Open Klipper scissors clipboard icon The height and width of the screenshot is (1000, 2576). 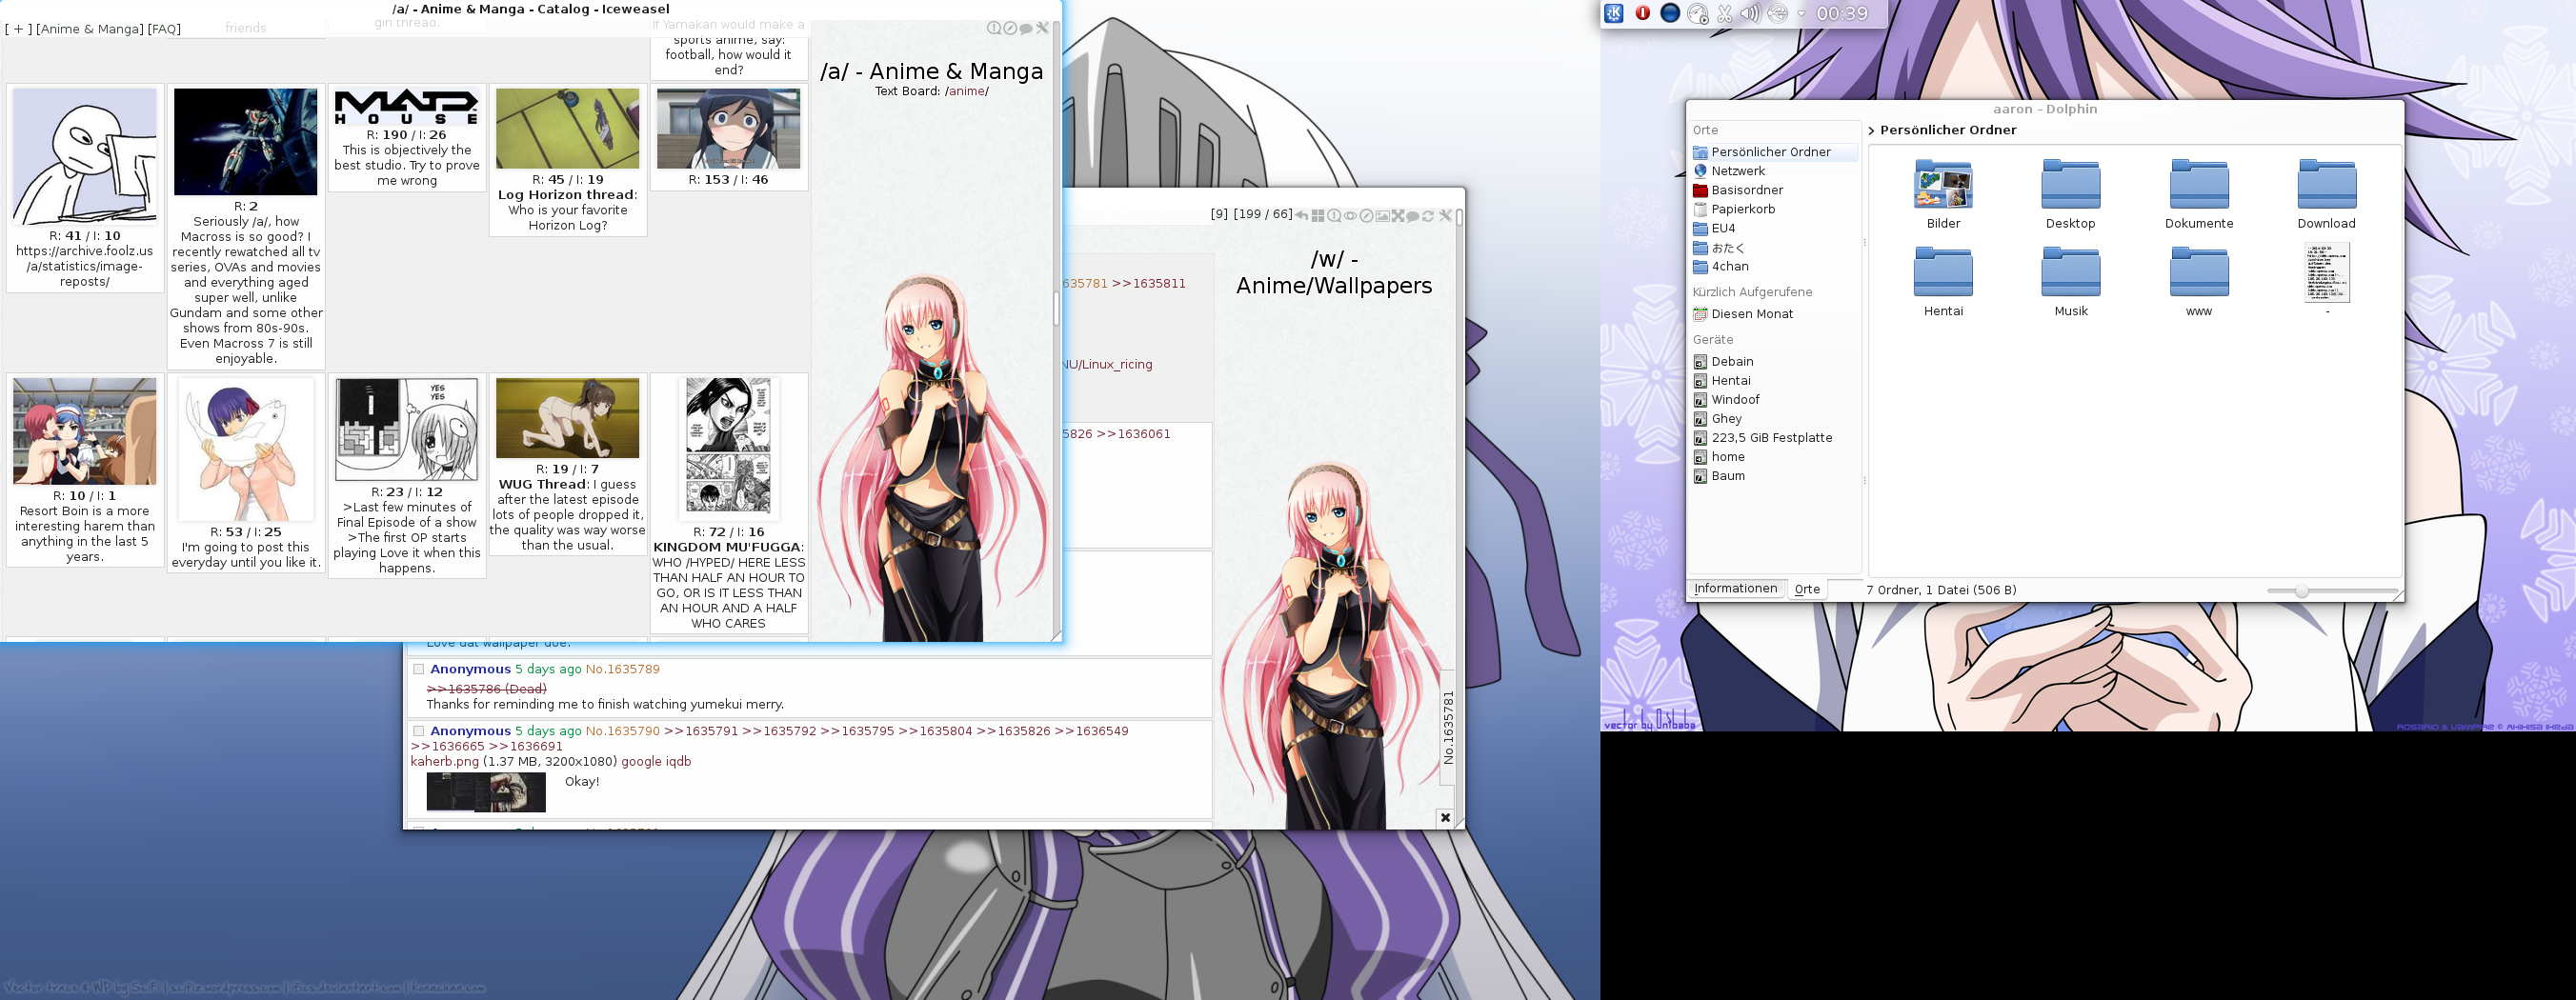[x=1725, y=13]
